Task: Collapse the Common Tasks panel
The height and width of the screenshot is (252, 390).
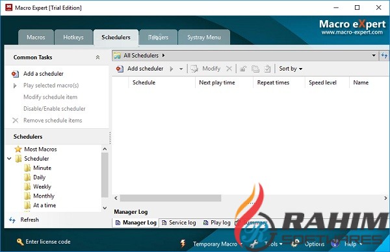Action: (97, 58)
